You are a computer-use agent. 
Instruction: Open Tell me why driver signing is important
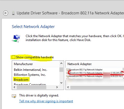coord(46,101)
